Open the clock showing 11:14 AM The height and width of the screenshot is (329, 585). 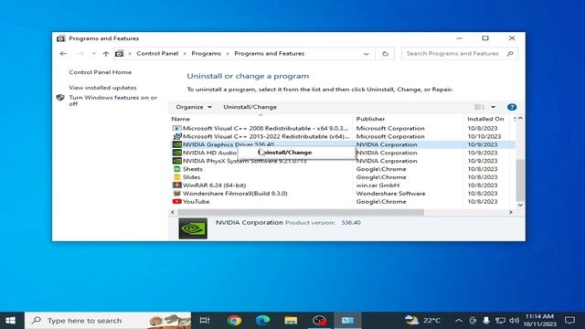click(539, 321)
